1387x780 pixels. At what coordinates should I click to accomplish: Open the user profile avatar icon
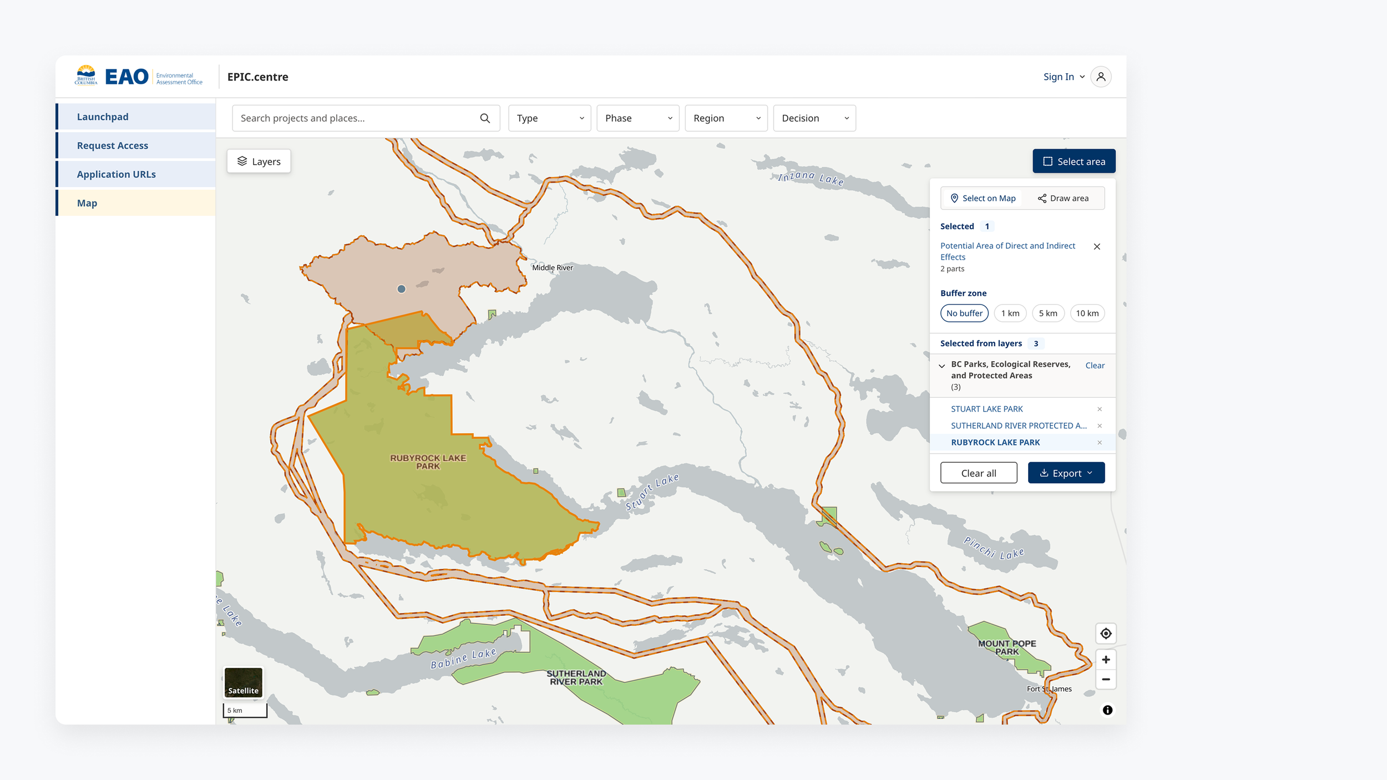[x=1101, y=77]
